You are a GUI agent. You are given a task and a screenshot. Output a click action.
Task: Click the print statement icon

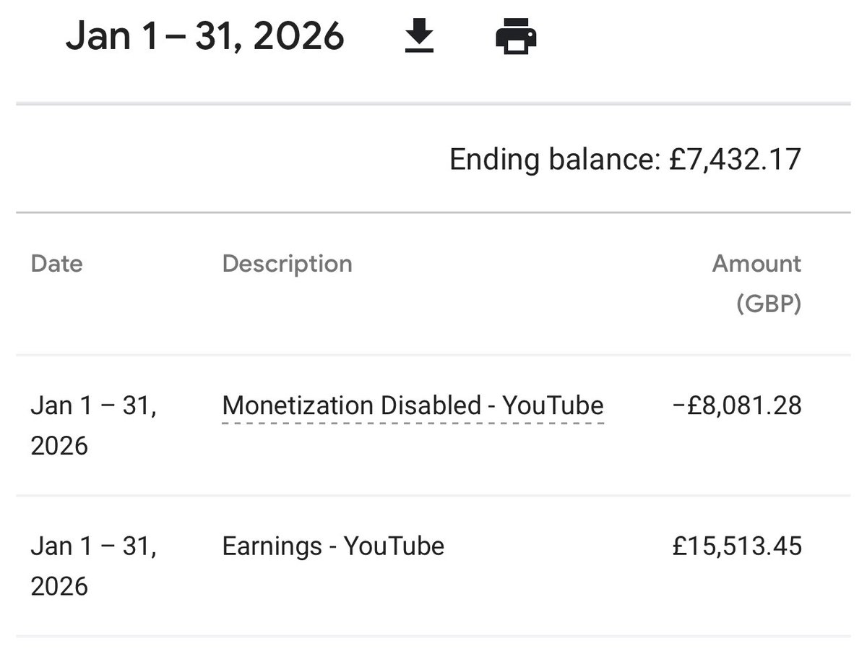click(x=516, y=38)
